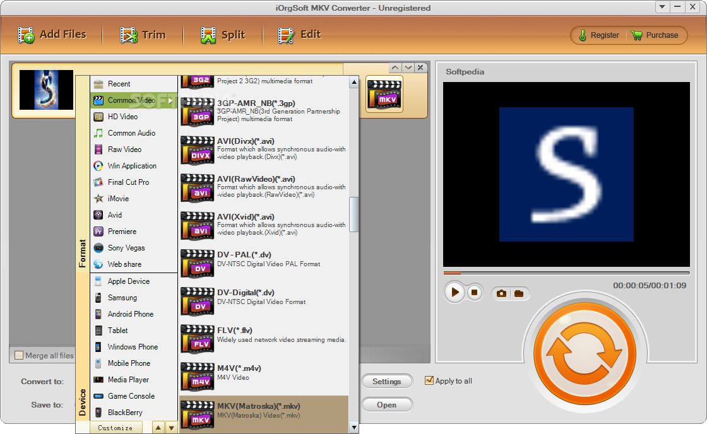This screenshot has height=434, width=707.
Task: Click the category list down triangle
Action: coord(171,428)
